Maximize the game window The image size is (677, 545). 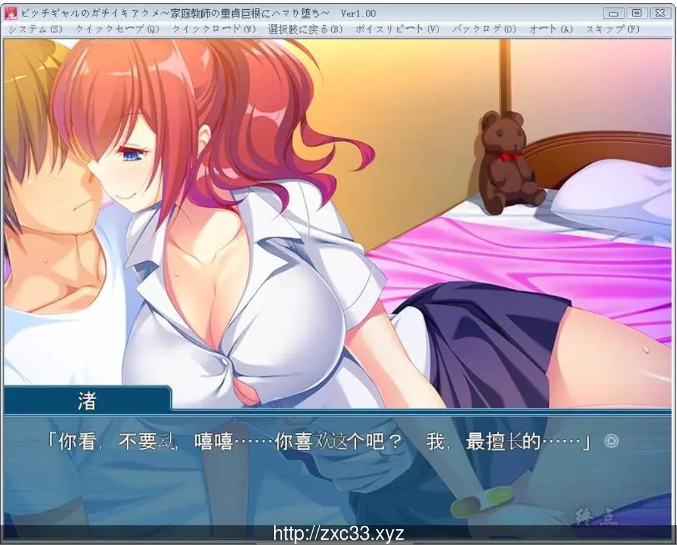coord(637,13)
